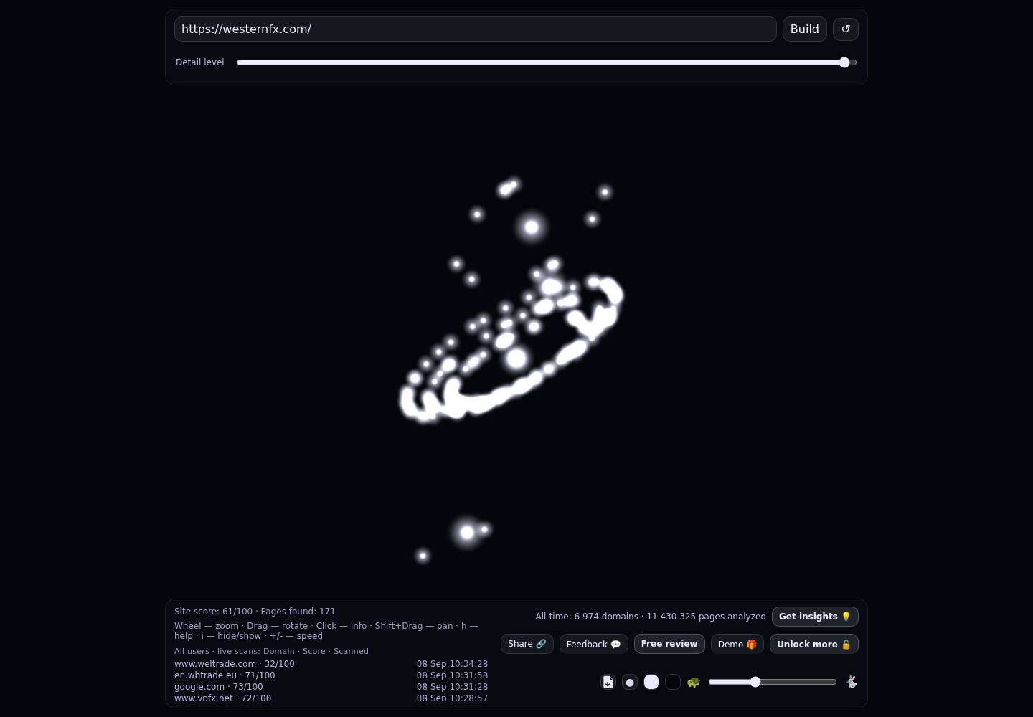
Task: Click the reset arrow icon beside Build
Action: [x=846, y=29]
